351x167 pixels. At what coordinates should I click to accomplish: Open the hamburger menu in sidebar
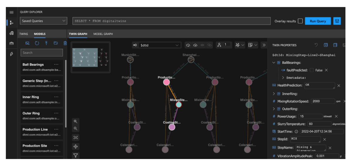[x=11, y=12]
